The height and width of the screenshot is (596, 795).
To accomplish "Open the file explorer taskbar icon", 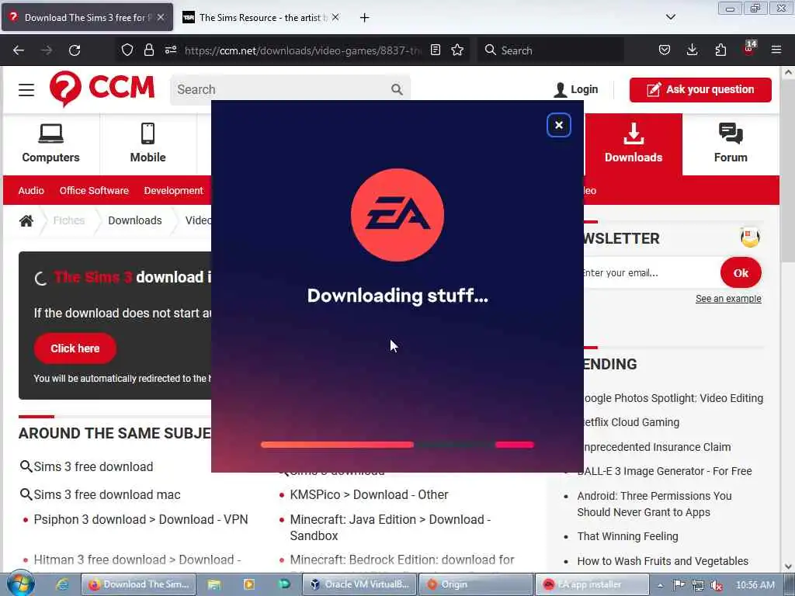I will coord(214,584).
